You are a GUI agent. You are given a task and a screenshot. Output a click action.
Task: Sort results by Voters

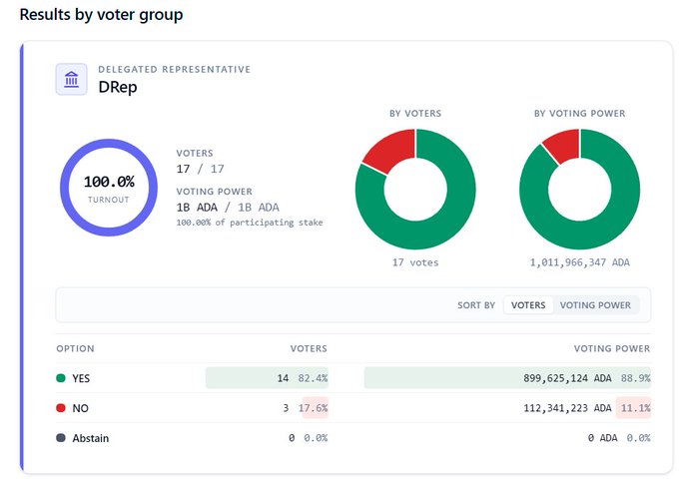coord(528,305)
